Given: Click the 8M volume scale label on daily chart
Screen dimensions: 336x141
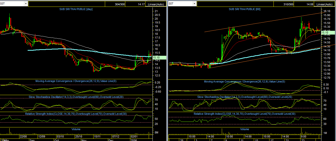Looking at the screenshot, I should click(156, 132).
